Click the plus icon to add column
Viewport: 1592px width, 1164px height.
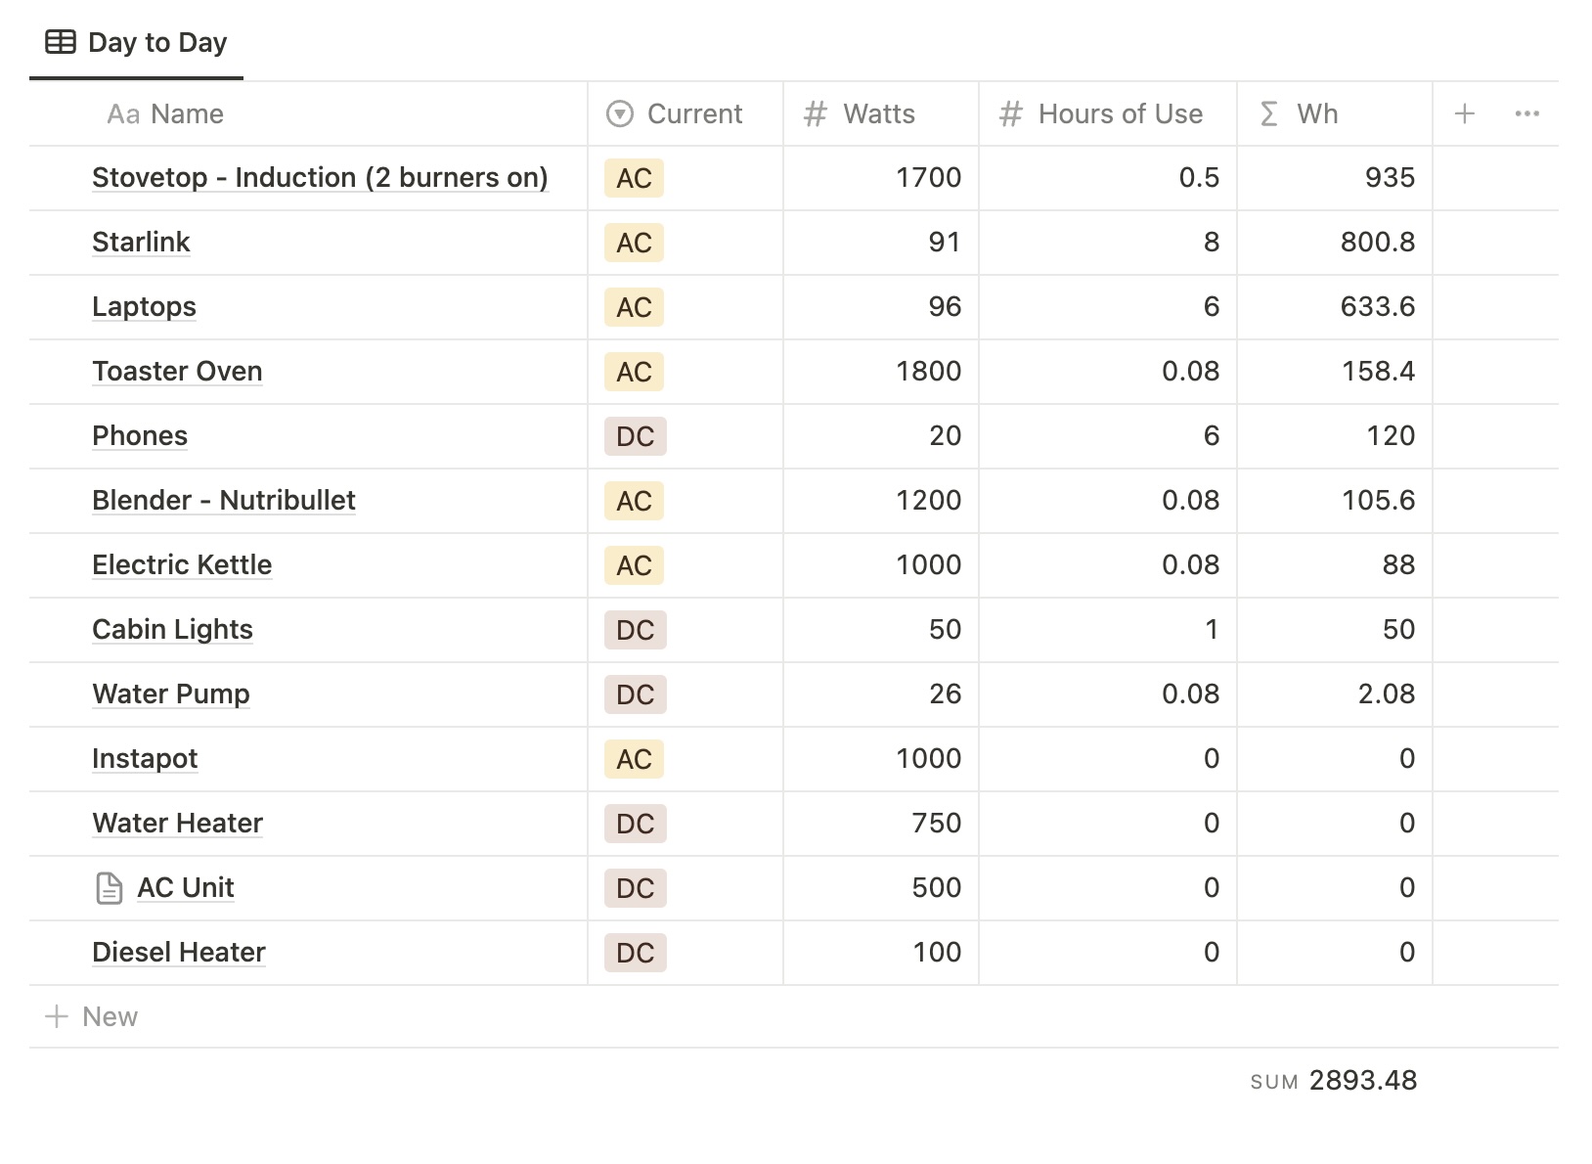tap(1464, 114)
